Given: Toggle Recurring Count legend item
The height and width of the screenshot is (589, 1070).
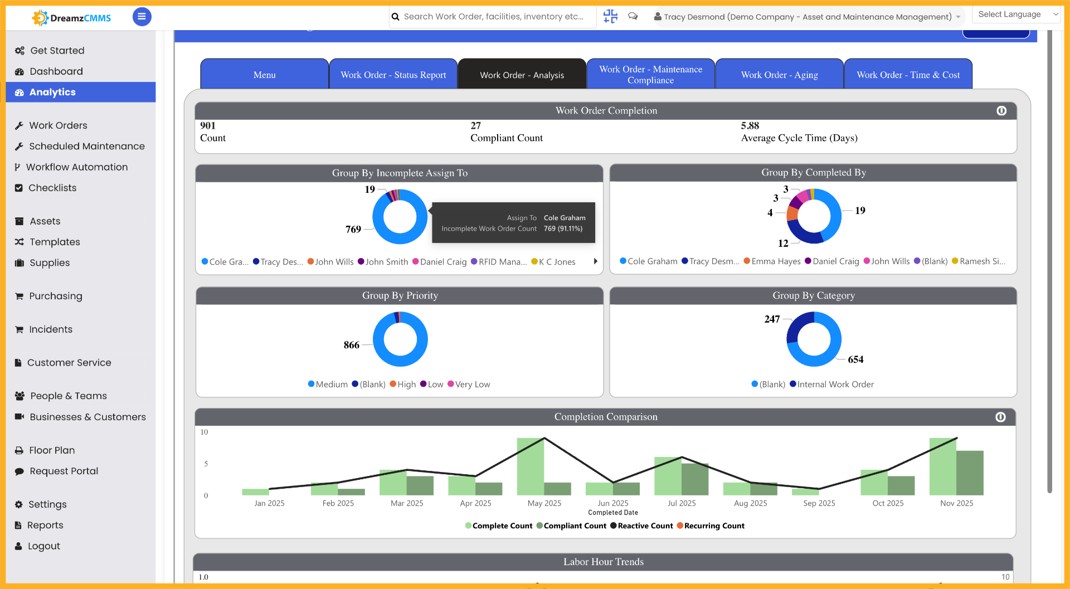Looking at the screenshot, I should tap(711, 526).
